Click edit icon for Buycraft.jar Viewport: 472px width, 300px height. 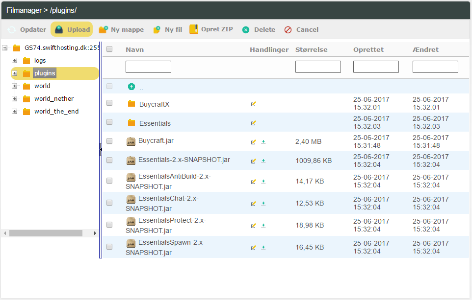click(x=254, y=142)
